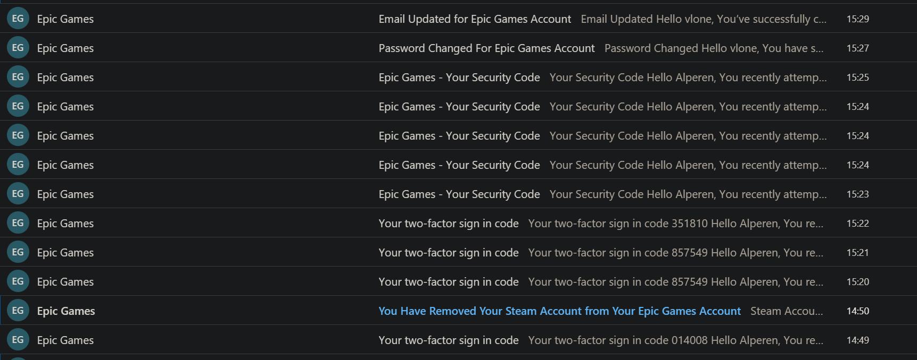The height and width of the screenshot is (360, 917).
Task: Select EG avatar beside Password Changed email
Action: point(18,48)
